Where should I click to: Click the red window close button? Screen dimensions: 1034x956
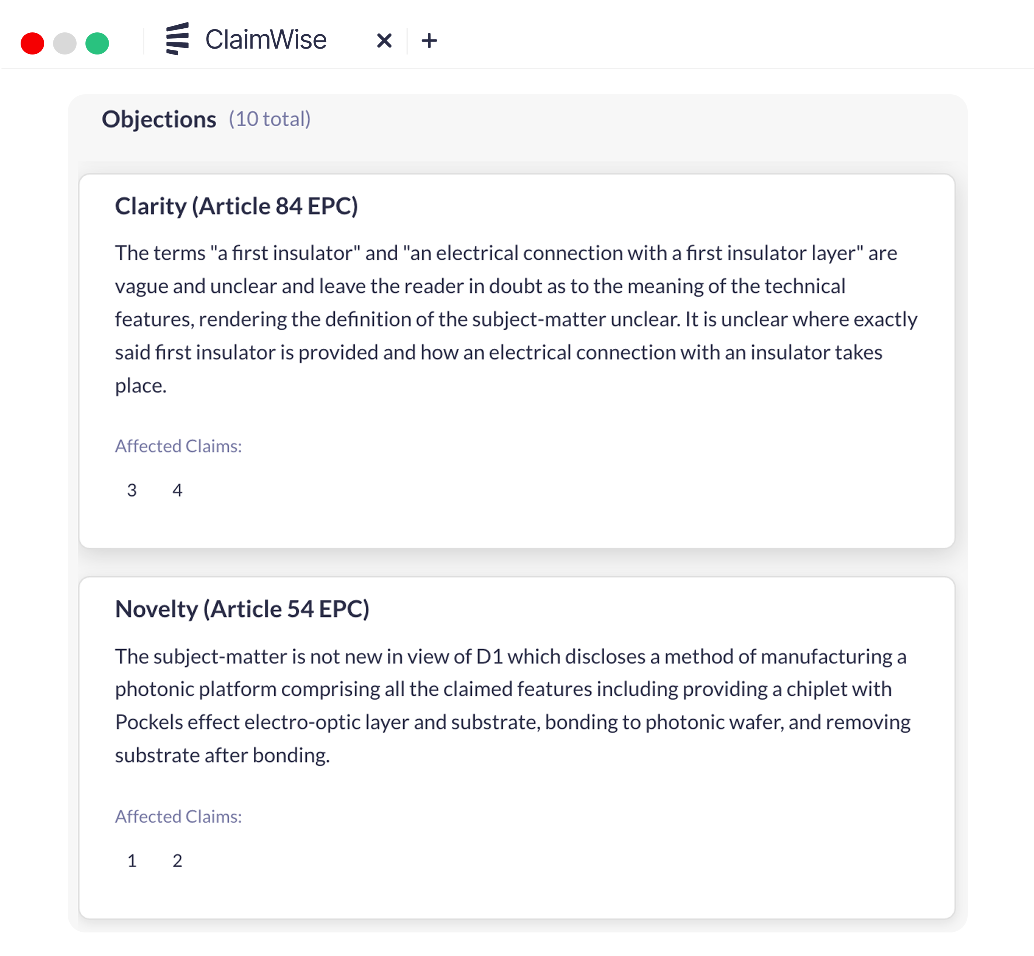[32, 43]
